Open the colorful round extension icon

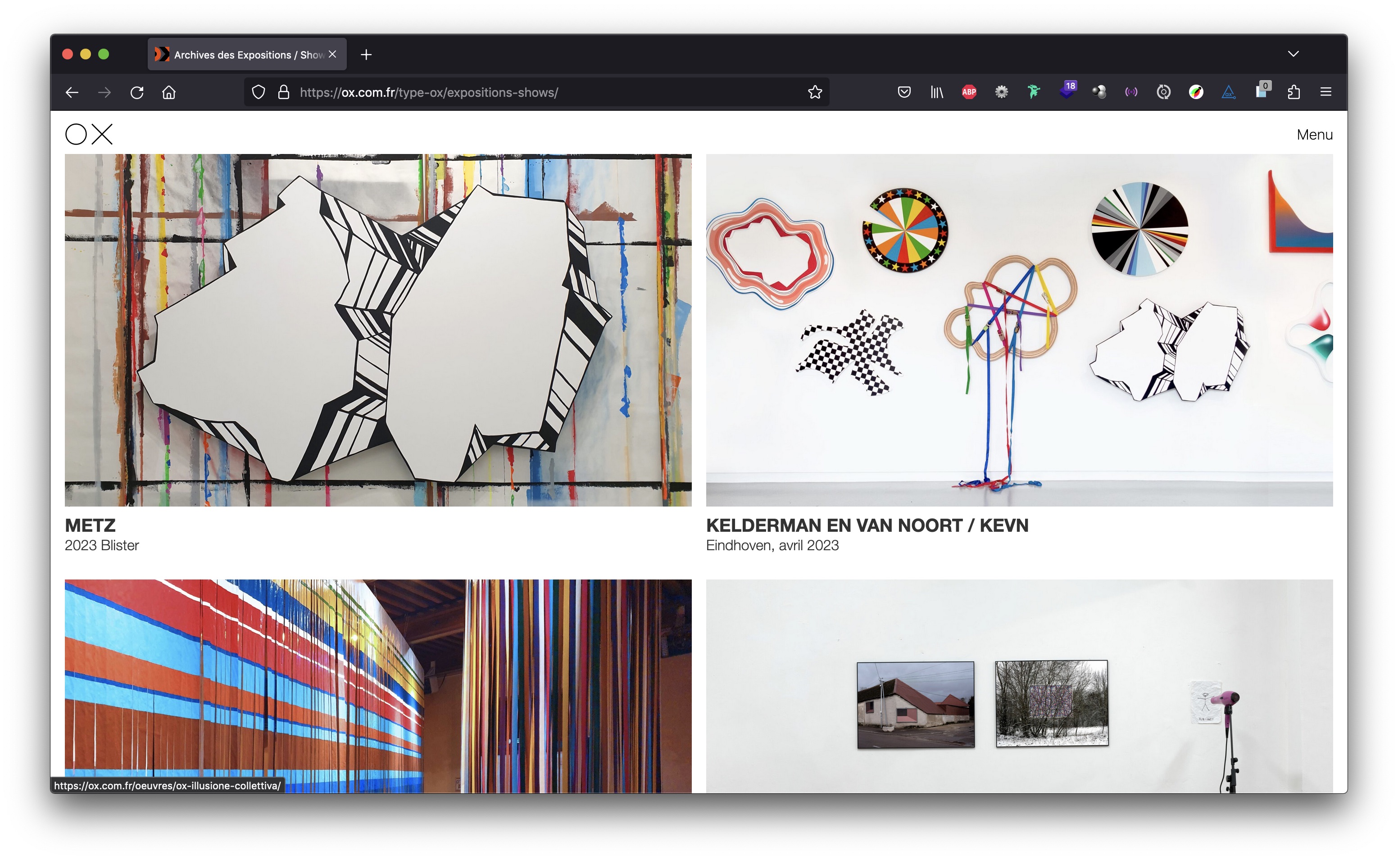point(1195,92)
